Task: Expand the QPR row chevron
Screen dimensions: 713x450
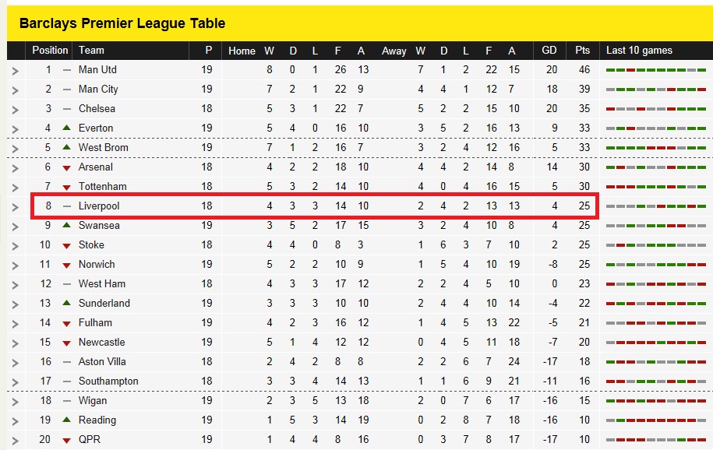Action: pyautogui.click(x=16, y=441)
